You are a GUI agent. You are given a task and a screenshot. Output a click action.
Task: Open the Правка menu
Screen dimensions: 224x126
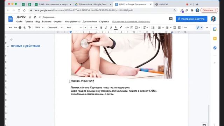tap(29, 22)
